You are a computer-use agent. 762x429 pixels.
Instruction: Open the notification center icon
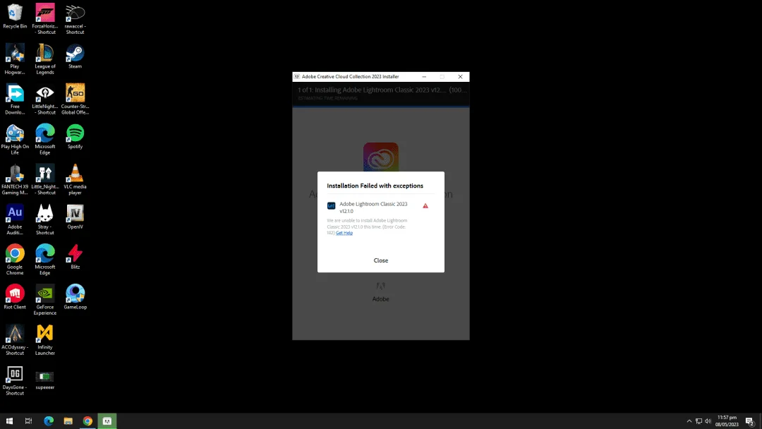pyautogui.click(x=750, y=421)
